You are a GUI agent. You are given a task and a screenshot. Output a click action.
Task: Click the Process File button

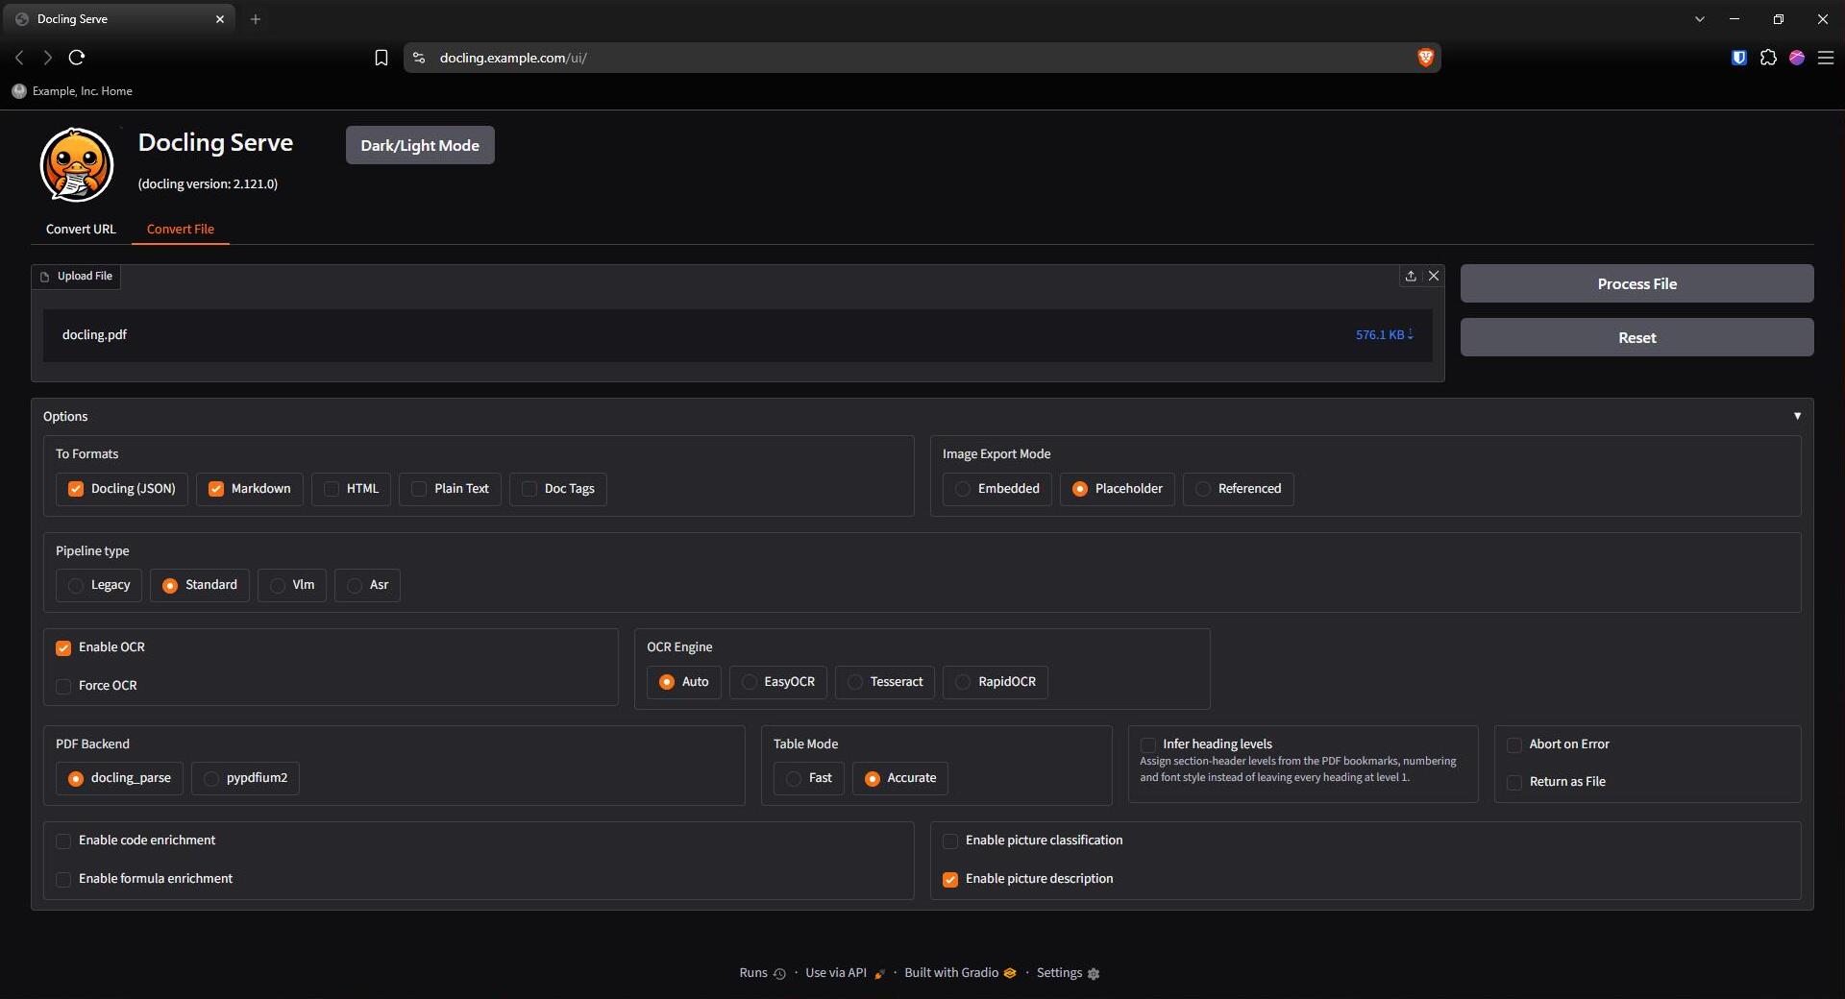[1636, 283]
